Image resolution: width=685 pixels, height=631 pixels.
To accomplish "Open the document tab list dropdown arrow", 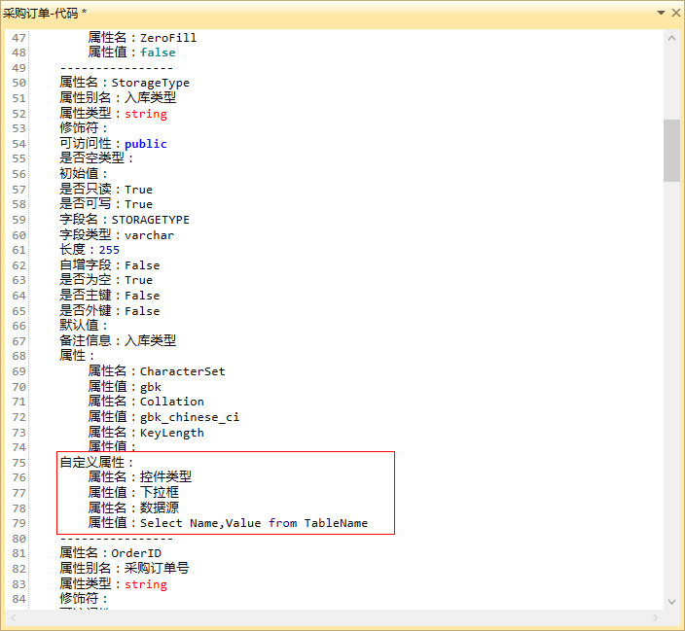I will (x=661, y=13).
